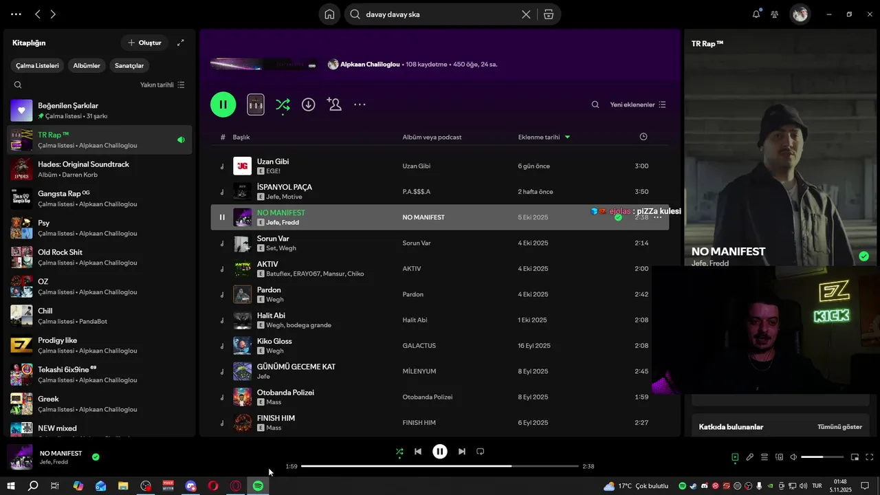Open the three-dot app menu at top left
880x495 pixels.
pos(16,14)
